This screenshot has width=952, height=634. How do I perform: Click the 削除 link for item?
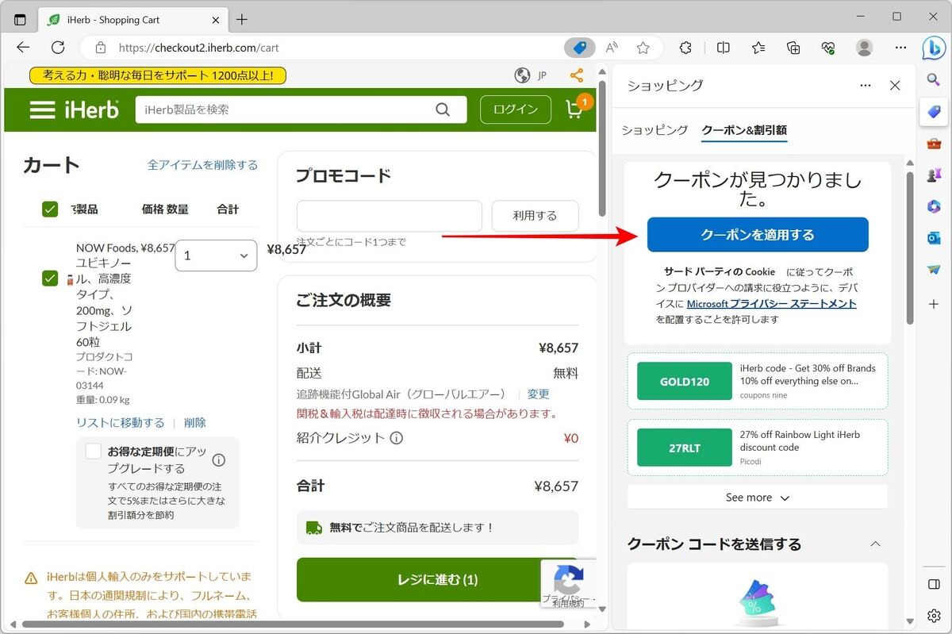tap(195, 423)
